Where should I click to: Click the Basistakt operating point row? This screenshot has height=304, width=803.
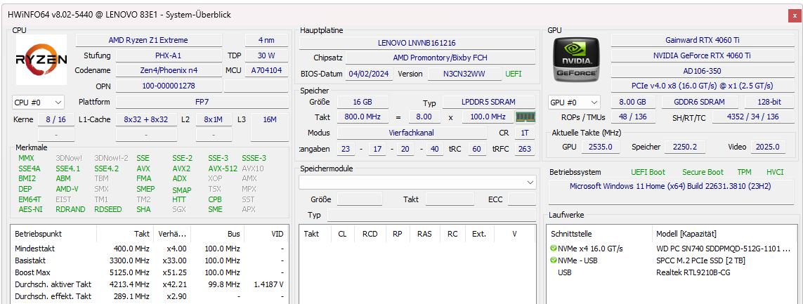click(149, 260)
